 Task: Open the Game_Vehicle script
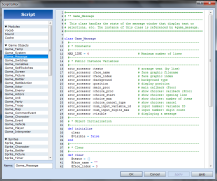pyautogui.click(x=26, y=124)
